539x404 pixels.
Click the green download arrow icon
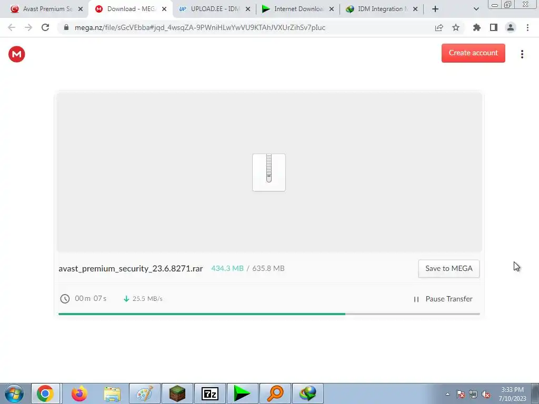tap(126, 299)
